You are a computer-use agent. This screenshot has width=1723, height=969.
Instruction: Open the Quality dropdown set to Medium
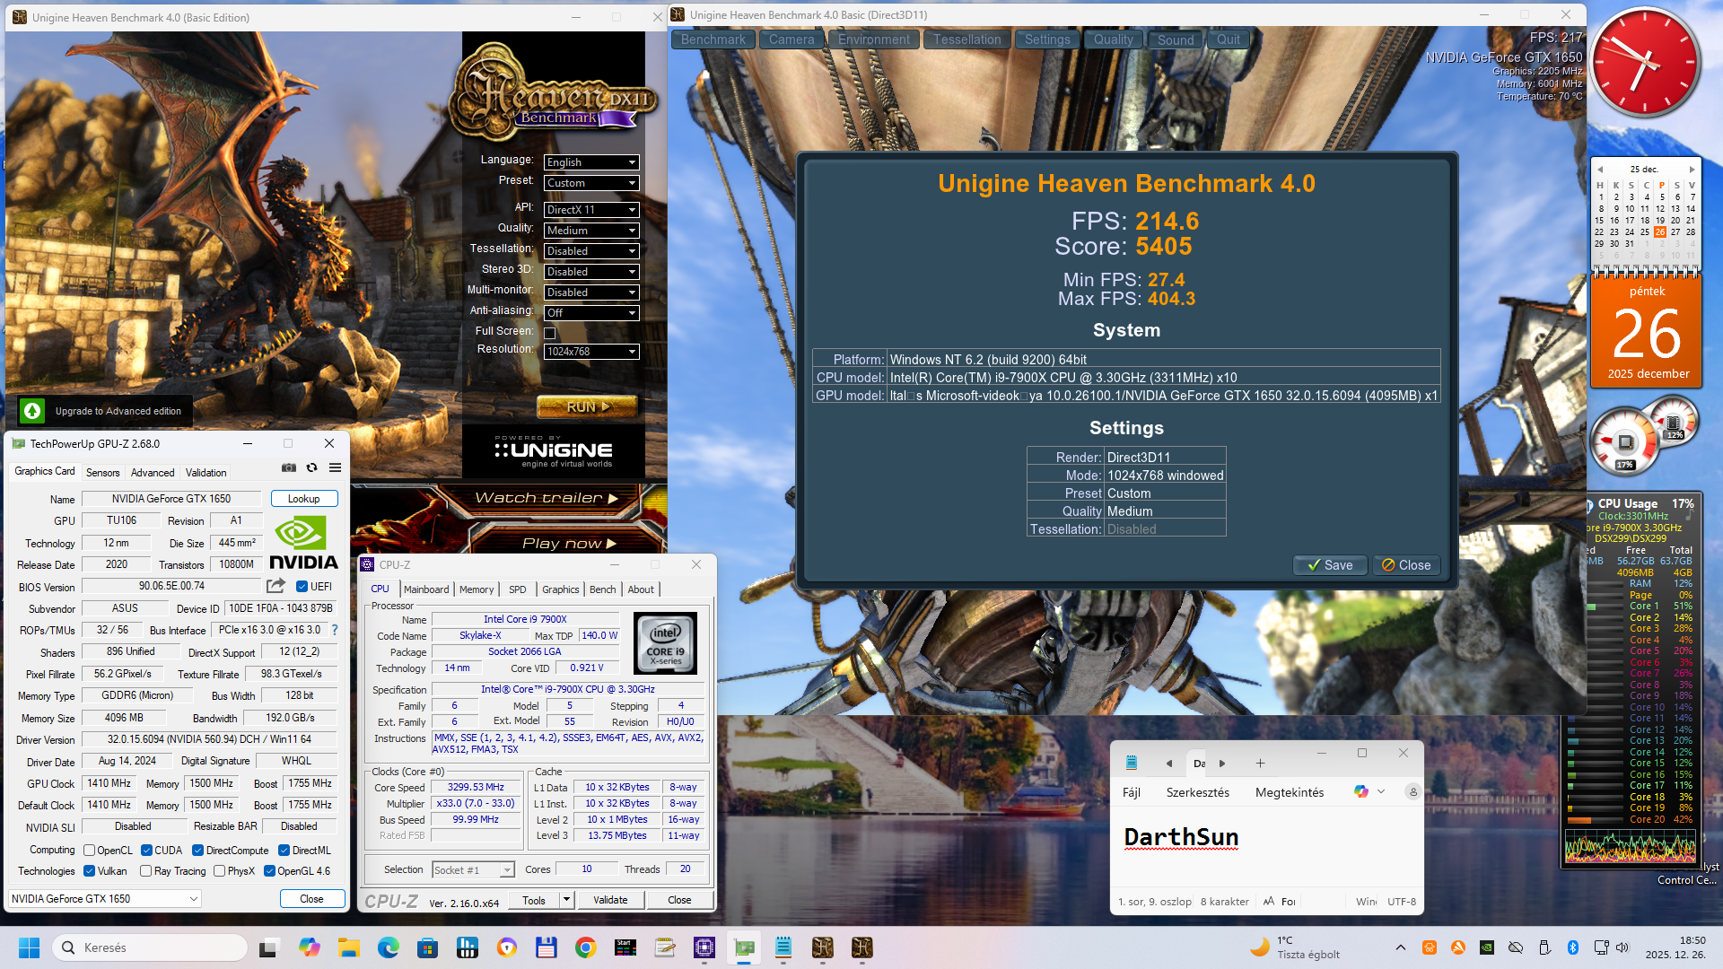[x=590, y=231]
